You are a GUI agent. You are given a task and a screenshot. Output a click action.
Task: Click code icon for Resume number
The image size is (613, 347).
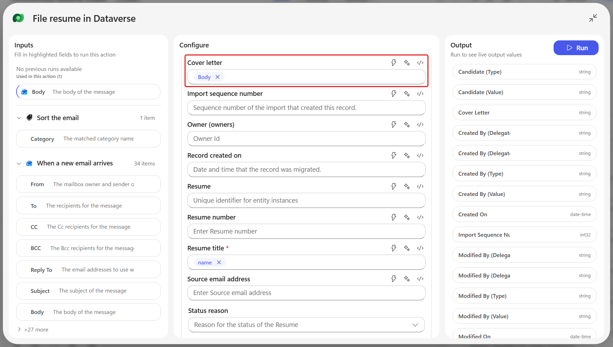coord(420,217)
